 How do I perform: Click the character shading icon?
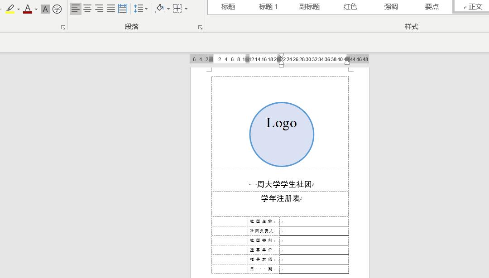[45, 8]
